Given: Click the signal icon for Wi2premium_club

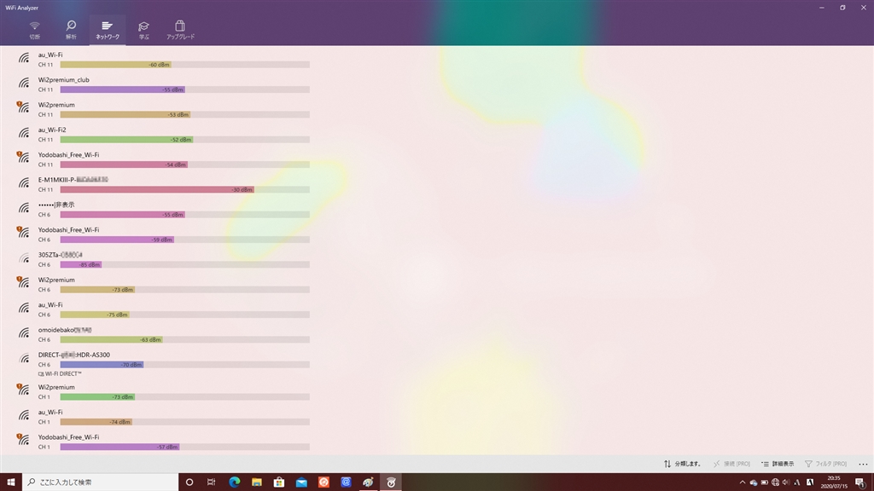Looking at the screenshot, I should click(x=23, y=84).
